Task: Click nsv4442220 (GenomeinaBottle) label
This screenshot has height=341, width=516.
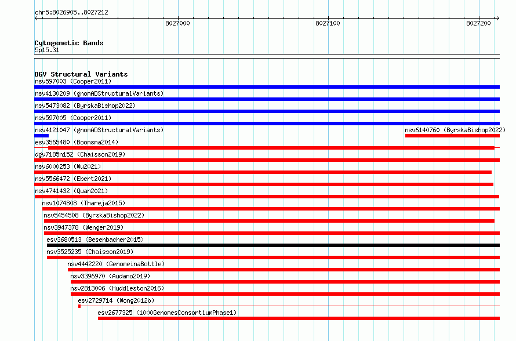Action: click(x=116, y=264)
